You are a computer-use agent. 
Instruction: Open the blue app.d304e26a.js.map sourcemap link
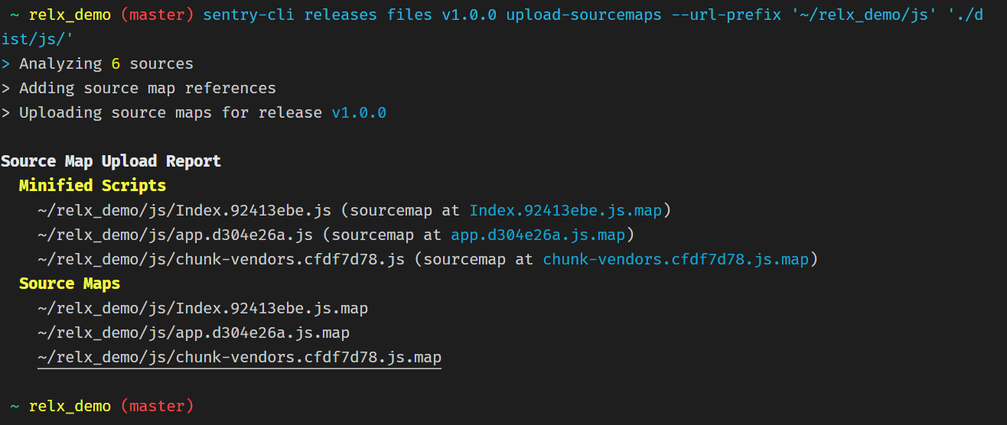click(x=538, y=235)
